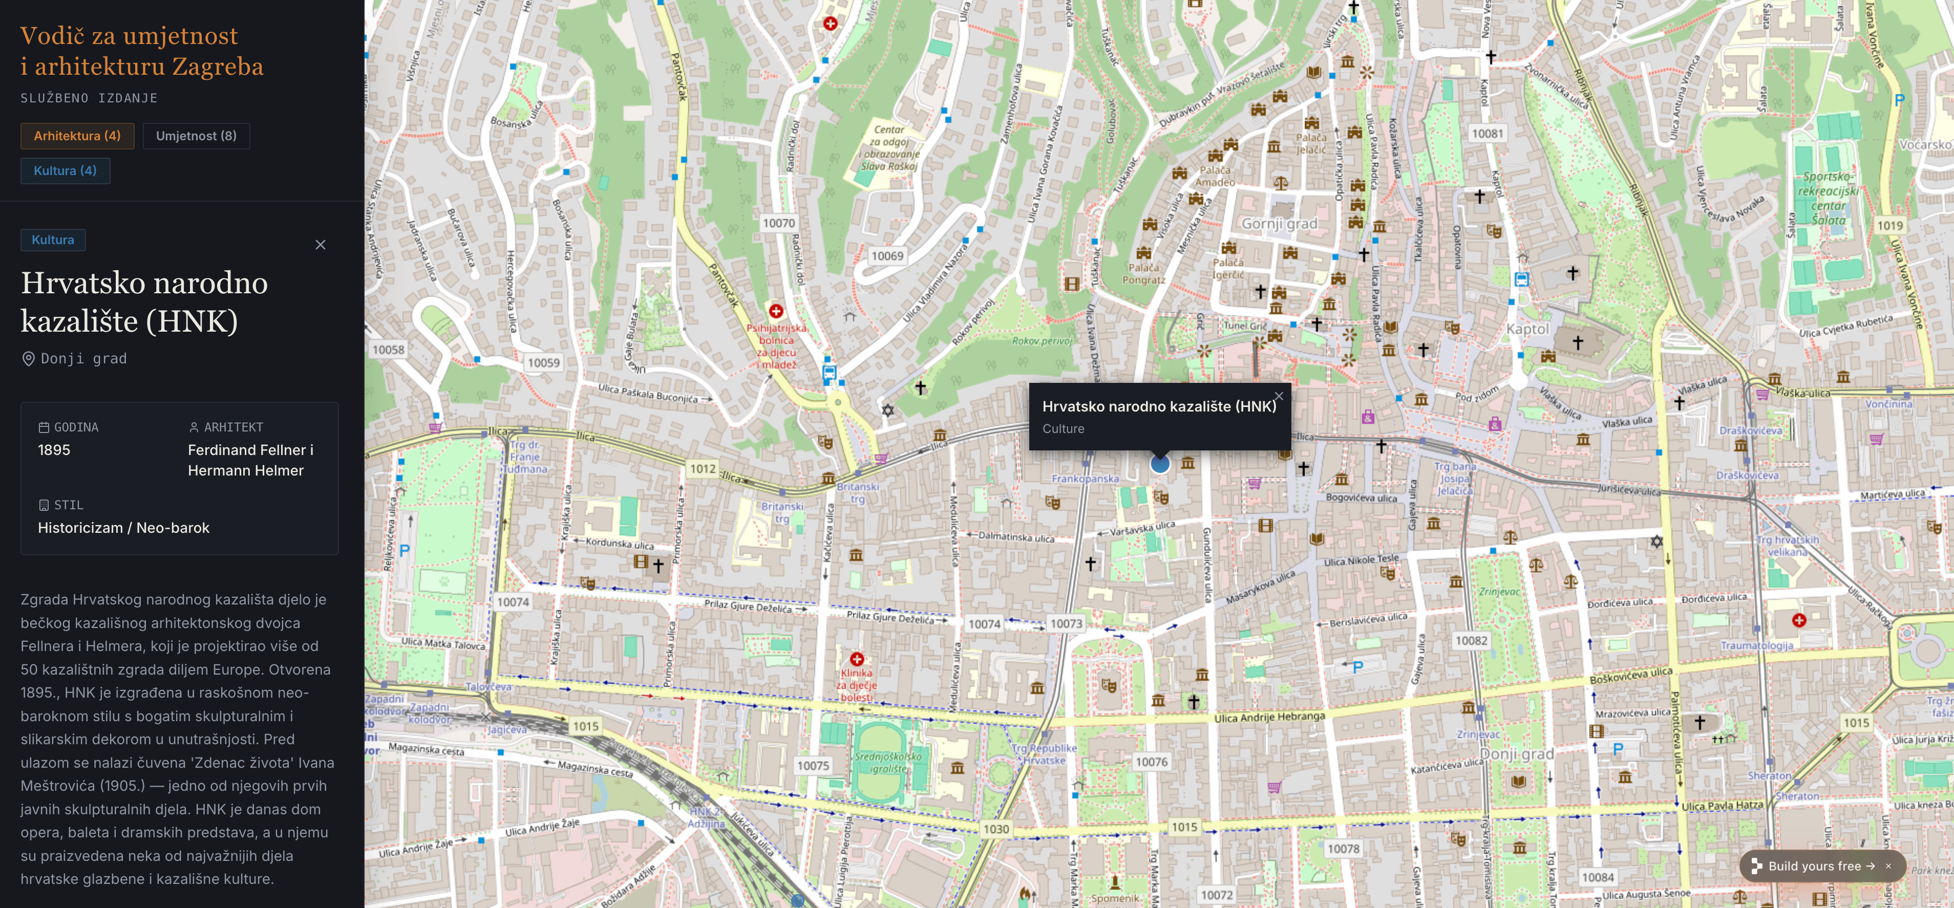This screenshot has width=1954, height=908.
Task: Click the blue HNK map marker
Action: click(x=1160, y=464)
